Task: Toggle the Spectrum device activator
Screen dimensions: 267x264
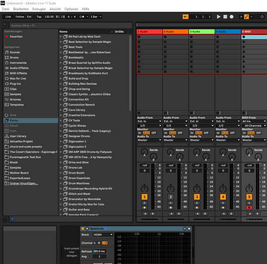Action: pos(83,228)
